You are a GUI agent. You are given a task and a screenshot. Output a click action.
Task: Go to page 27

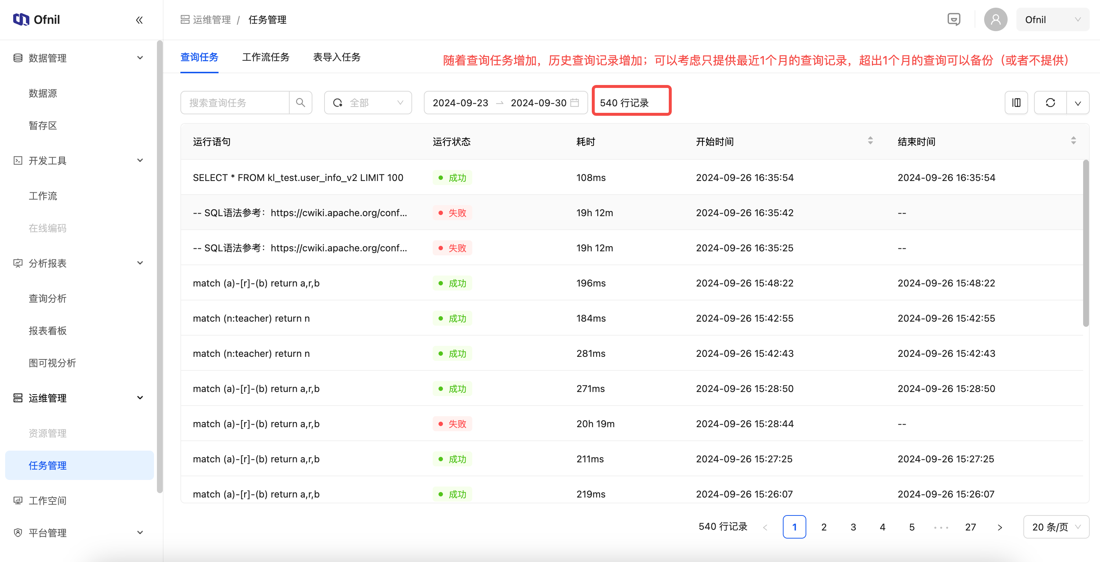(x=970, y=528)
